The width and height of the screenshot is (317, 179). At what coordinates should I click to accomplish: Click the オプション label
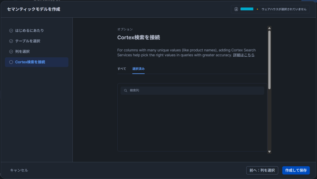[x=125, y=29]
